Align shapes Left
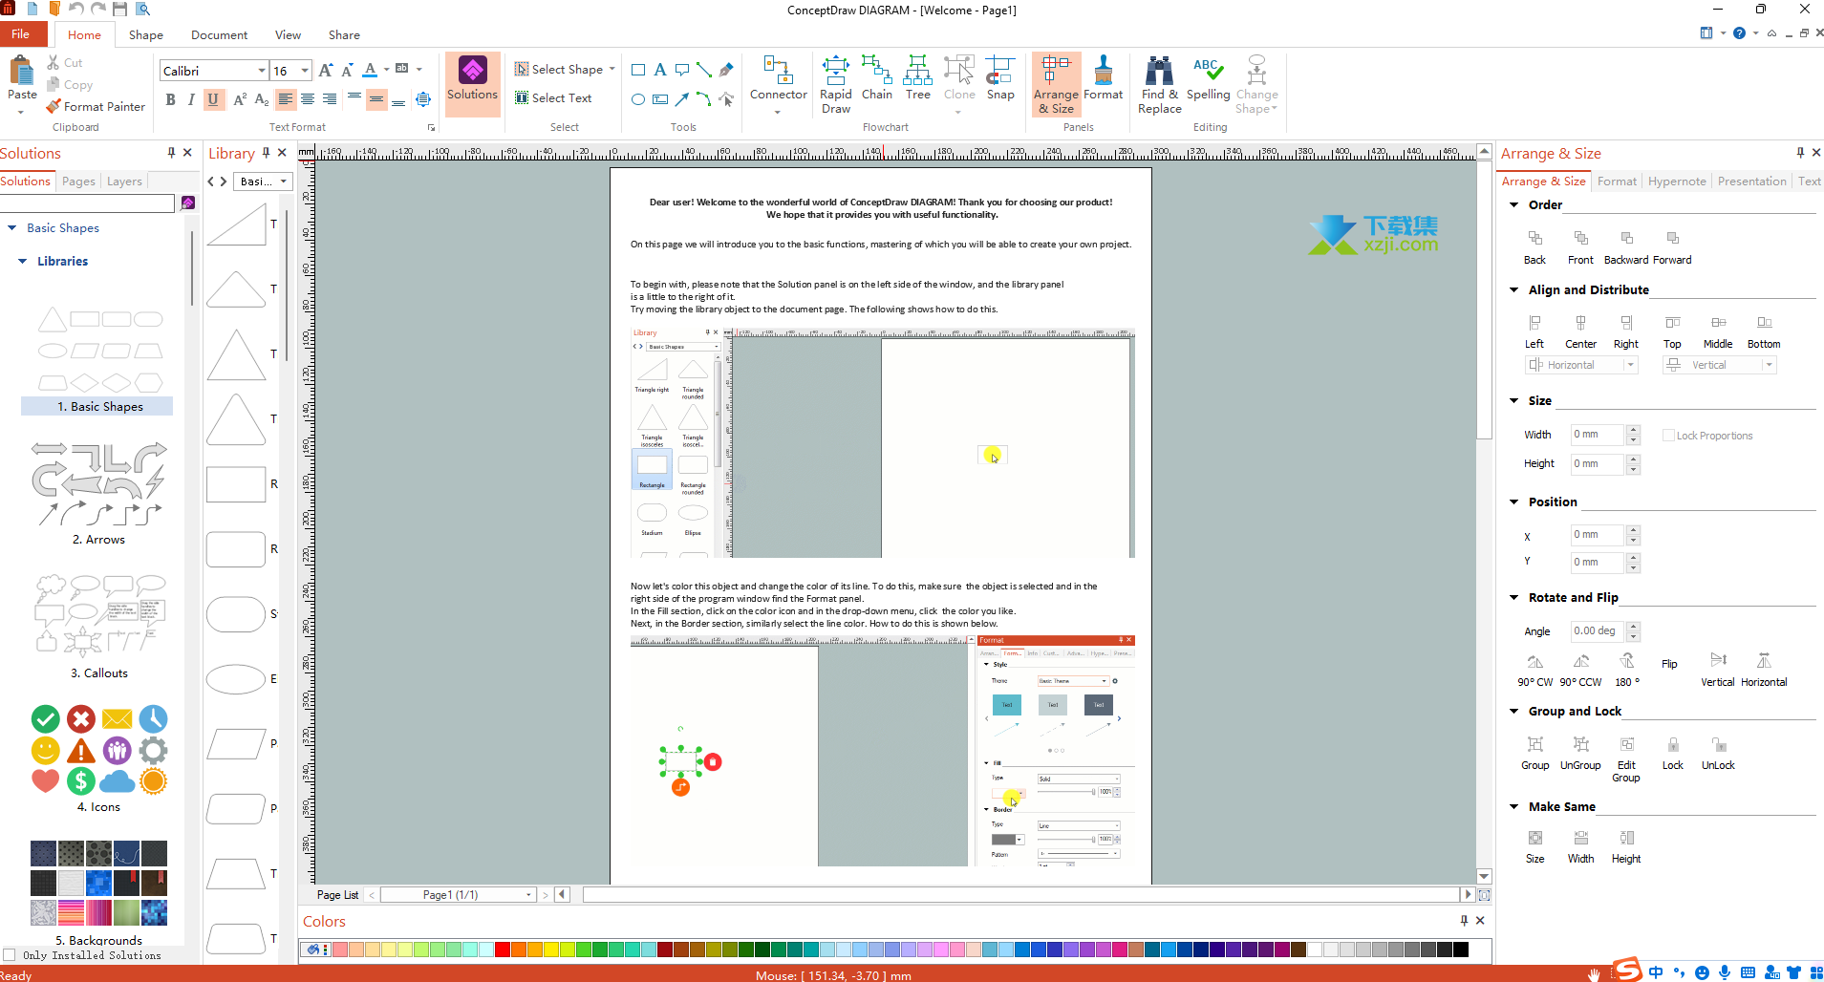This screenshot has height=982, width=1824. point(1534,331)
